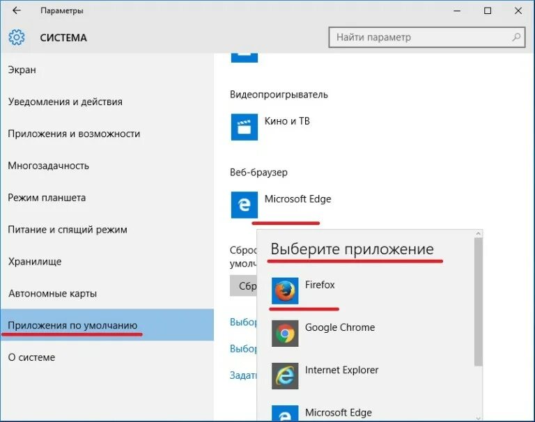Open the О системе section
Viewport: 535px width, 422px height.
[x=107, y=357]
